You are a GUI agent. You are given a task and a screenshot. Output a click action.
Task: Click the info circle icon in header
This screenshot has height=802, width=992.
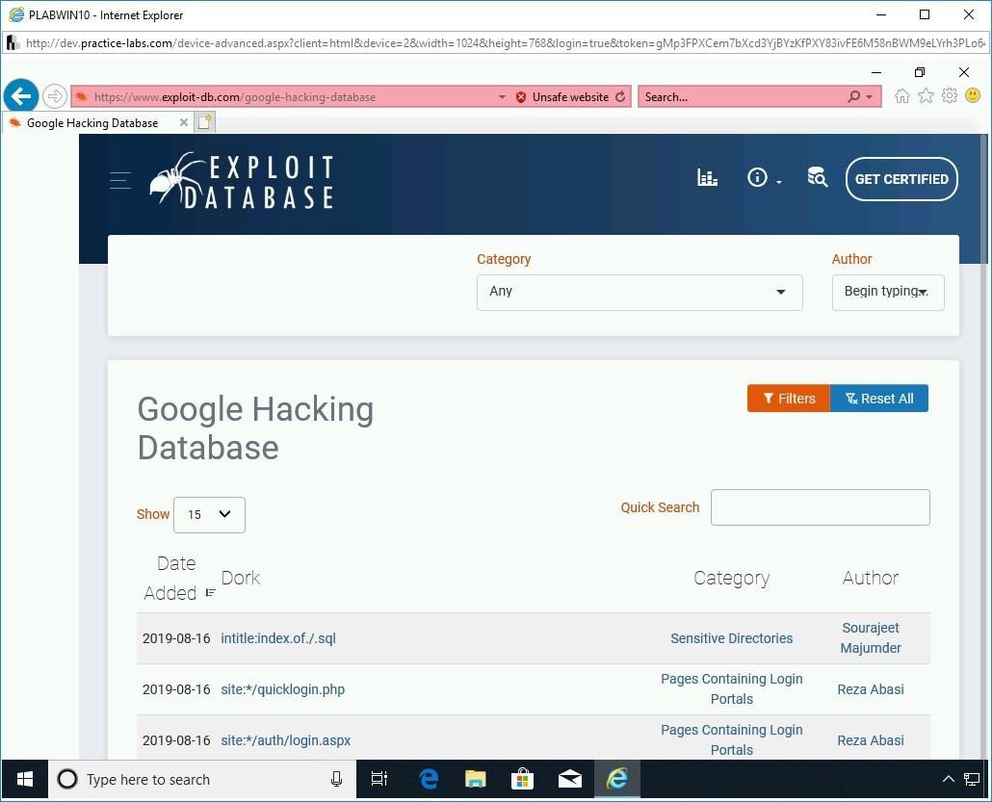click(x=758, y=176)
